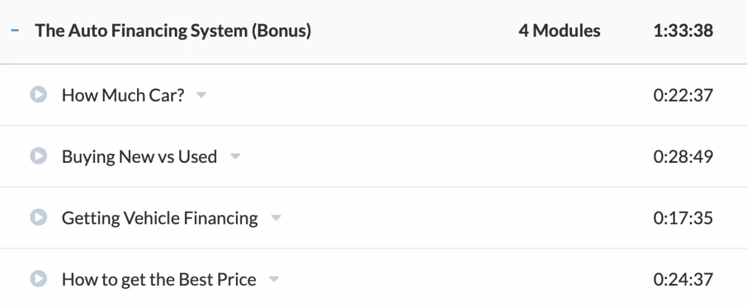Click the 0:24:37 duration of Best Price lesson
This screenshot has width=747, height=307.
[684, 279]
